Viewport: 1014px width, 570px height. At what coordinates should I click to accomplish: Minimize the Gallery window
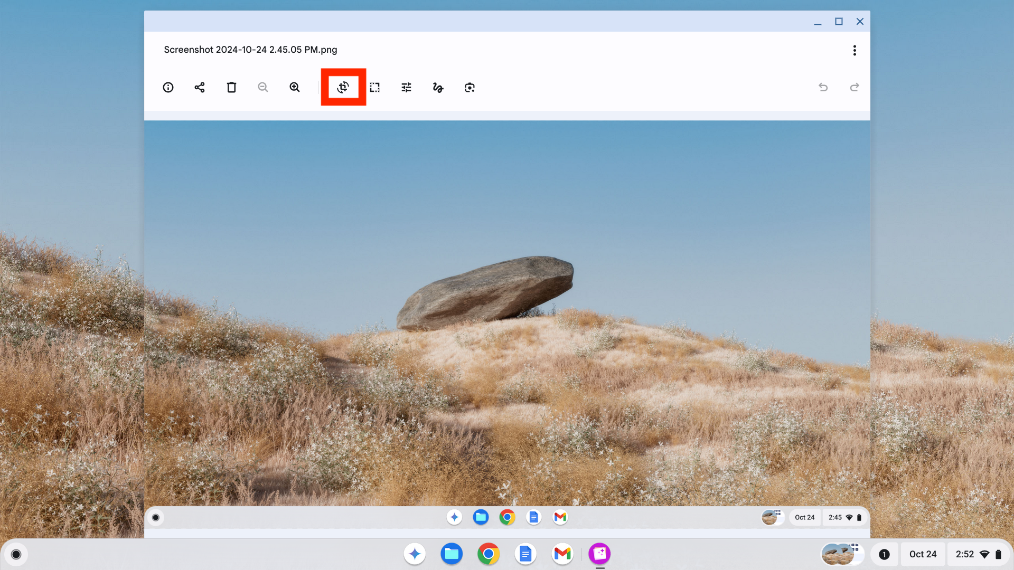(x=818, y=22)
